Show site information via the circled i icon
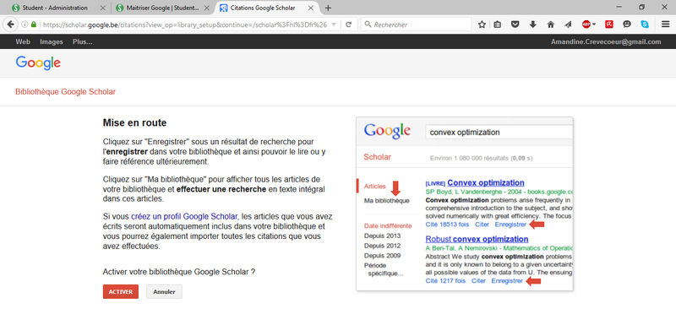 point(25,24)
